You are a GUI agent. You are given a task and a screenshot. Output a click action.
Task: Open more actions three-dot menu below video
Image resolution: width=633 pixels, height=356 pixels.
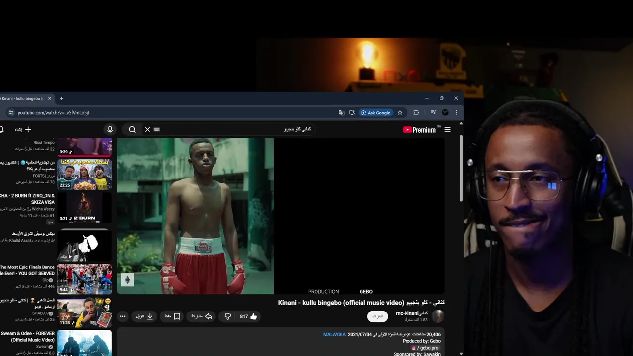click(x=123, y=316)
